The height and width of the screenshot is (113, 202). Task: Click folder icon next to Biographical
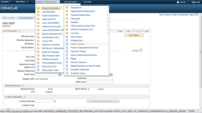coord(67,8)
